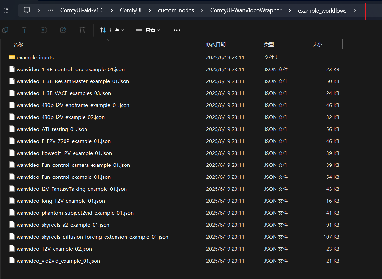Click the 124 KB size cell

pos(331,93)
